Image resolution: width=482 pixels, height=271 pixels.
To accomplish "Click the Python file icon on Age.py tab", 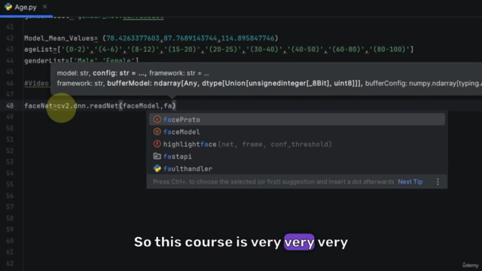I will (x=8, y=7).
